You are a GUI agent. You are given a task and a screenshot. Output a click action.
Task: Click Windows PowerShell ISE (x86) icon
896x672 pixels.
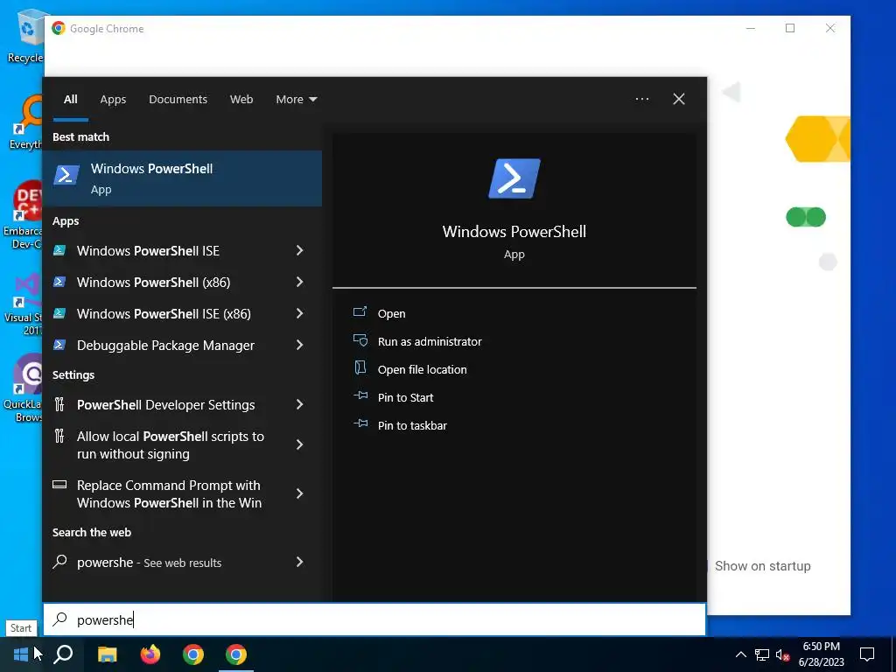(x=59, y=313)
